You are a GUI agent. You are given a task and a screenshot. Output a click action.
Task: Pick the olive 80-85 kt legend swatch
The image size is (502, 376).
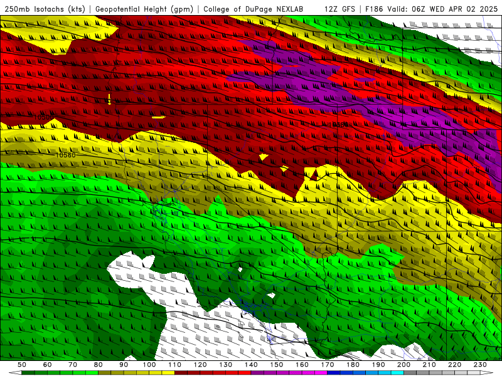104,373
